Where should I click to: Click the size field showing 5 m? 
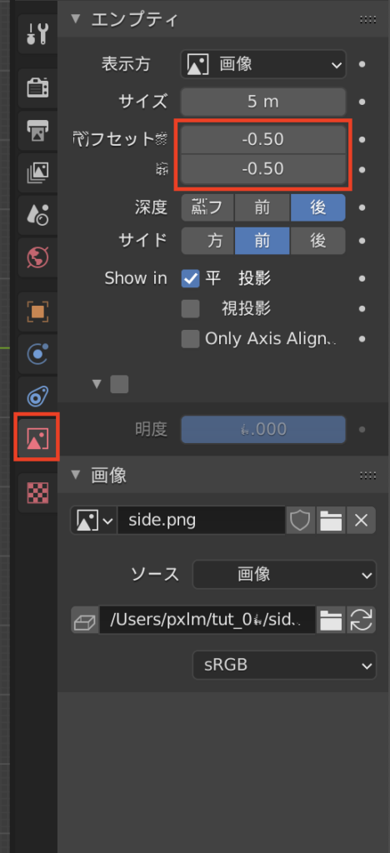[x=263, y=102]
